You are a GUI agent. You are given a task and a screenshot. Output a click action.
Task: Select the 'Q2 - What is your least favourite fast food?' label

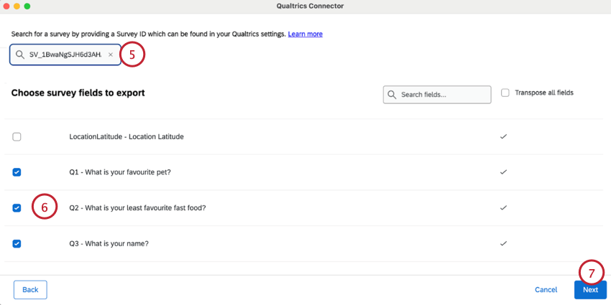point(137,208)
